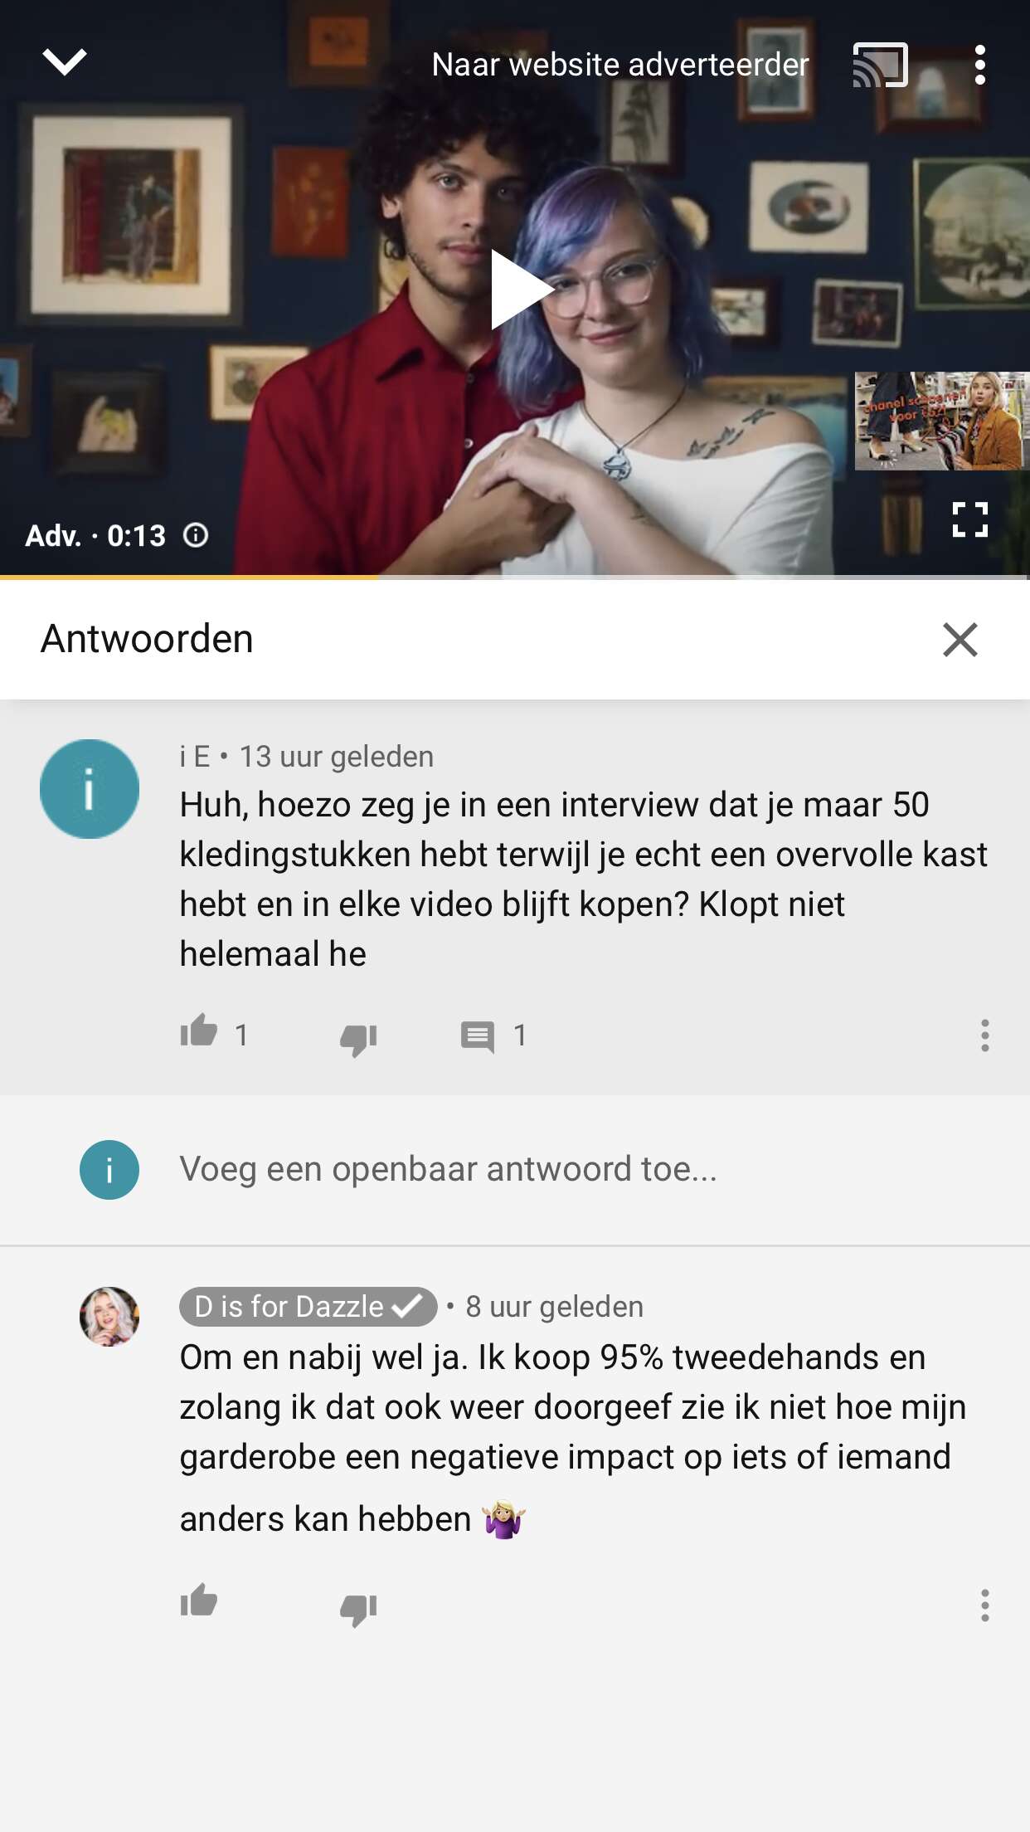
Task: Play the advertisement video
Action: click(521, 289)
